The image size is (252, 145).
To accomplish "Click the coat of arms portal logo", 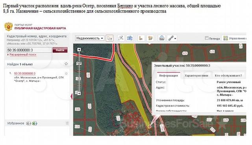I will coord(9,27).
